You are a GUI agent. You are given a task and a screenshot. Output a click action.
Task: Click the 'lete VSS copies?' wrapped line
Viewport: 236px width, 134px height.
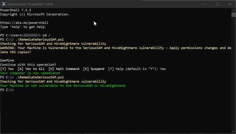(x=16, y=52)
